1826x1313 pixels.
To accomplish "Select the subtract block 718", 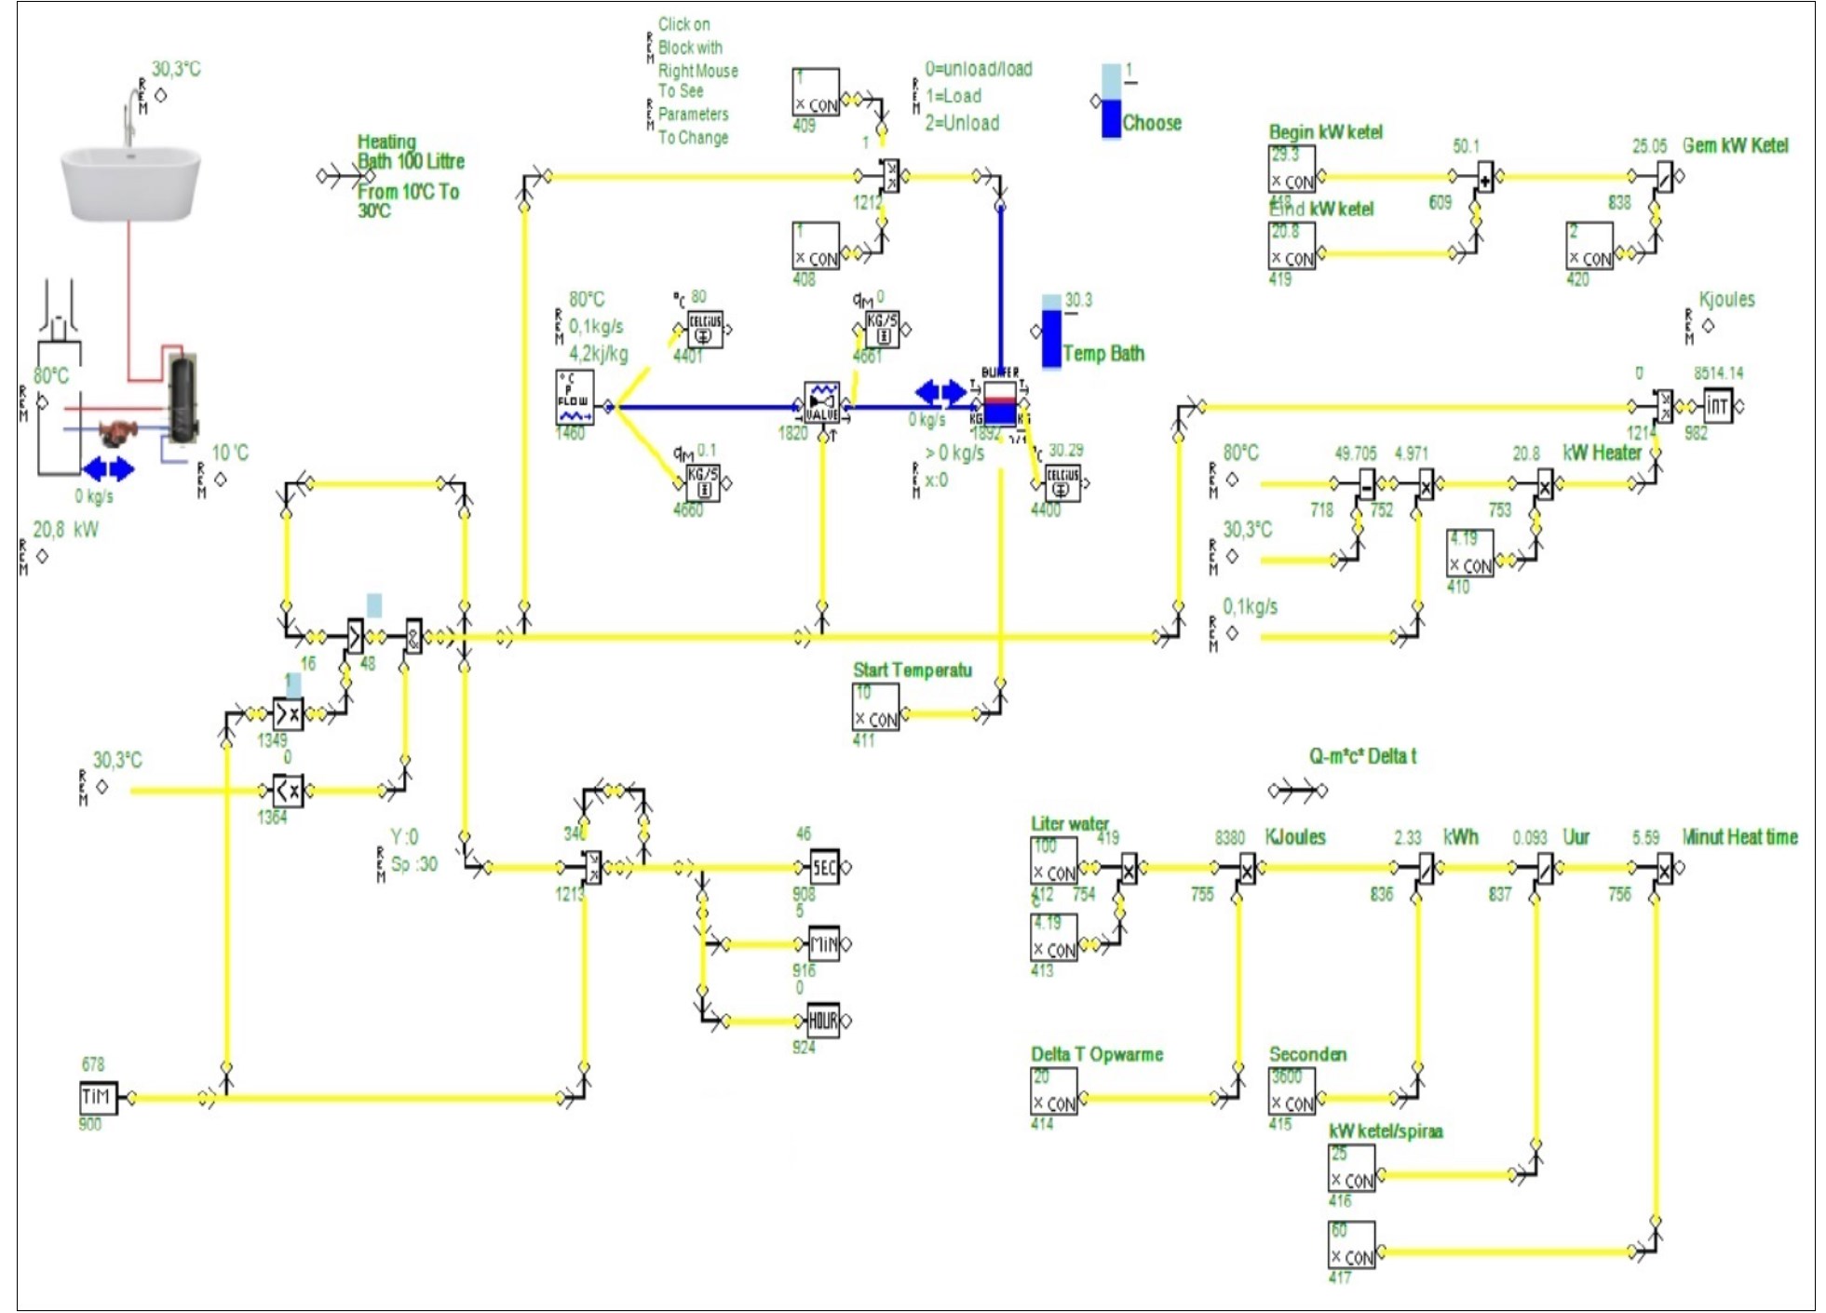I will click(x=1366, y=483).
